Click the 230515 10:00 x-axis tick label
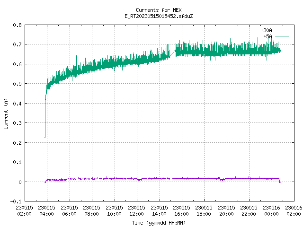The width and height of the screenshot is (303, 227). point(114,210)
